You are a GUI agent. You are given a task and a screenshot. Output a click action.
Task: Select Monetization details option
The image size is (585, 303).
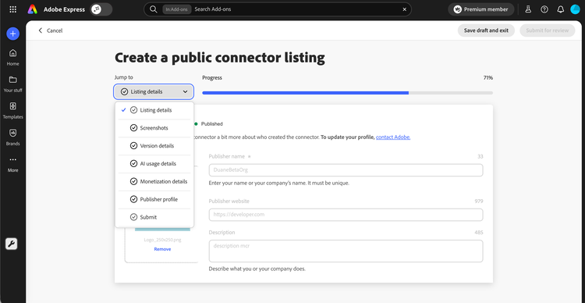[x=154, y=182]
